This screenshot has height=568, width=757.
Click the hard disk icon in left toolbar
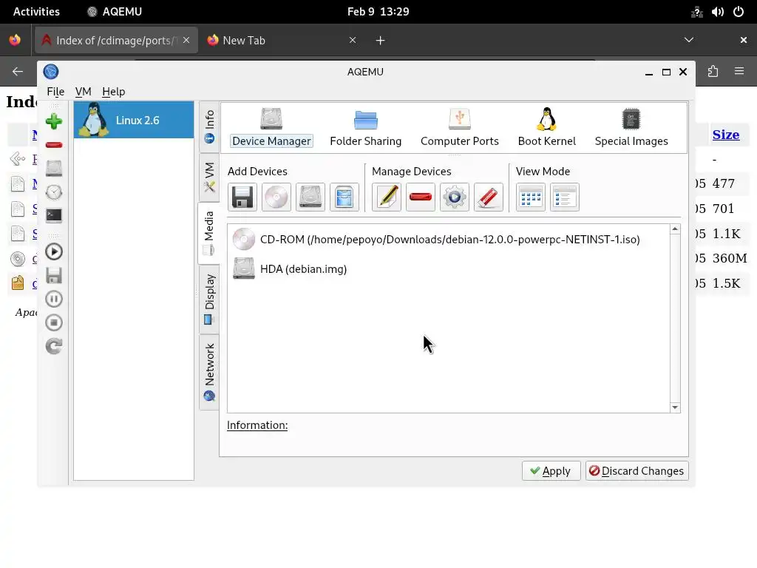tap(53, 169)
